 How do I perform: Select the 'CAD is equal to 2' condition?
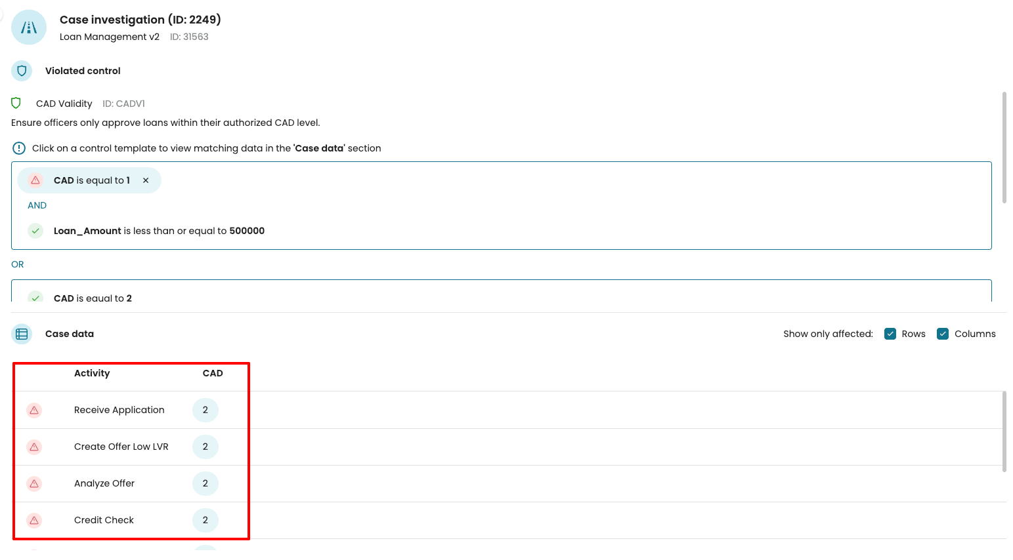tap(93, 298)
